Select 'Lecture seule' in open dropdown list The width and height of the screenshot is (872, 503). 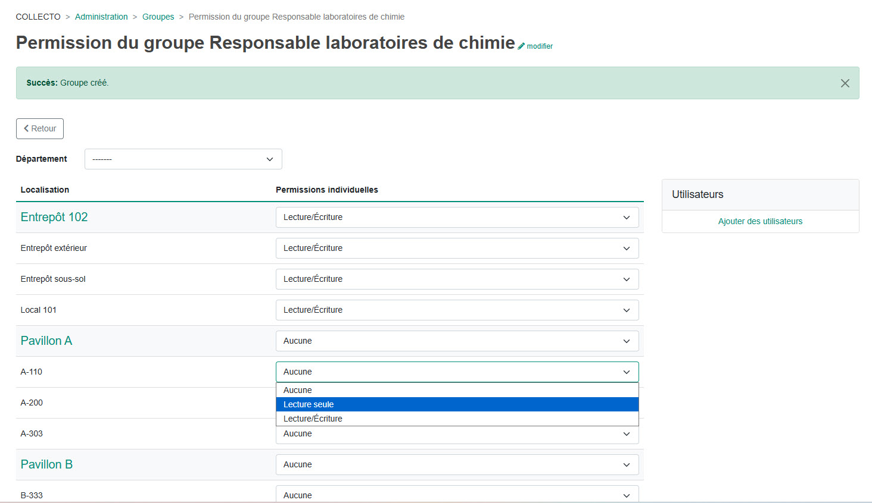tap(457, 404)
